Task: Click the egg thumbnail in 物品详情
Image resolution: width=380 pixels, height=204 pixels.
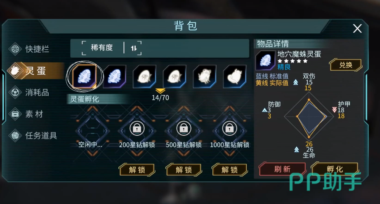Action: (x=265, y=60)
